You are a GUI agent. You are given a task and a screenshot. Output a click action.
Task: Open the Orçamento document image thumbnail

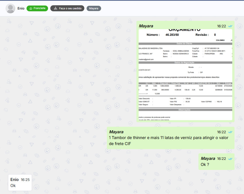[x=185, y=75]
